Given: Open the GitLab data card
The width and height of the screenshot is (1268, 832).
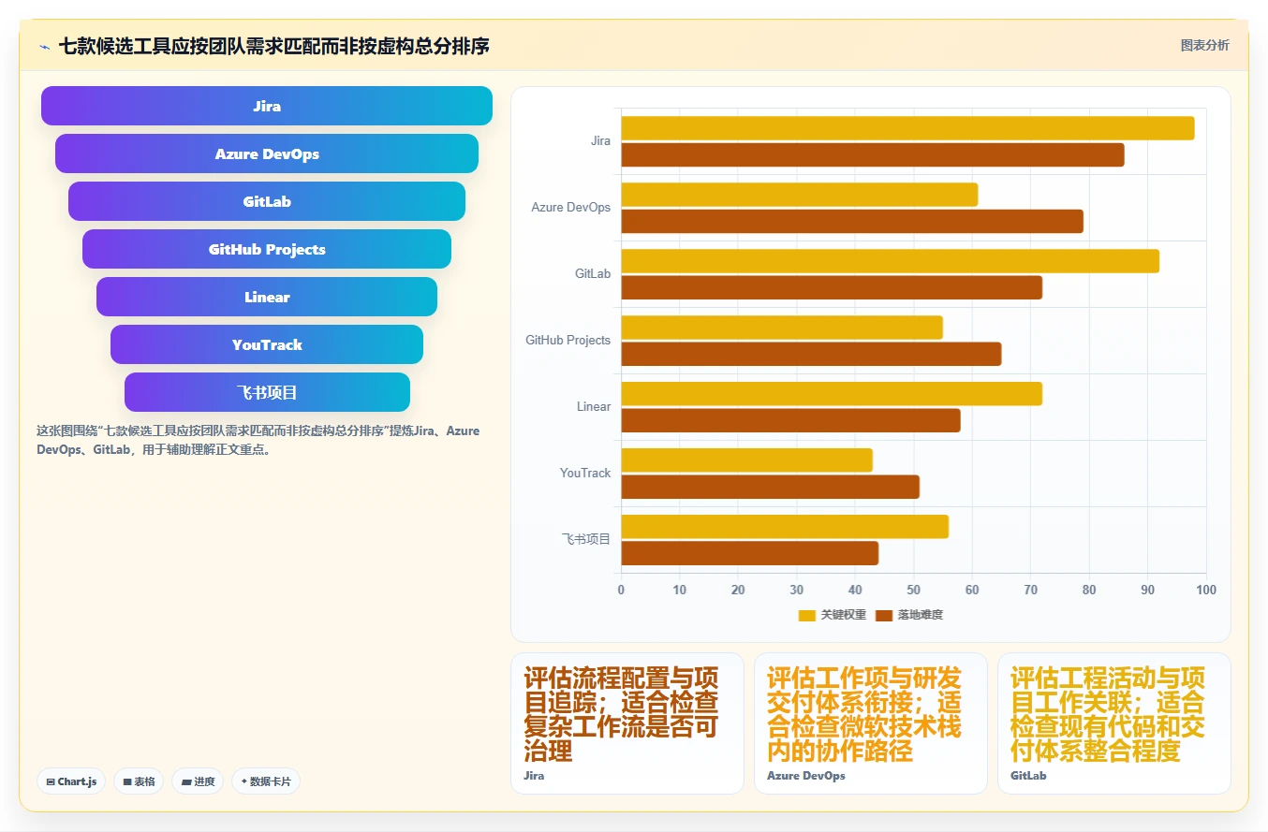Looking at the screenshot, I should coord(1114,723).
